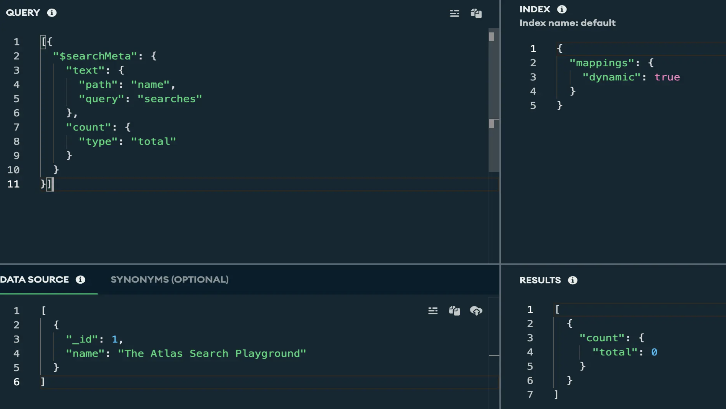726x409 pixels.
Task: Click the "$searchMeta" key in the query
Action: tap(95, 56)
